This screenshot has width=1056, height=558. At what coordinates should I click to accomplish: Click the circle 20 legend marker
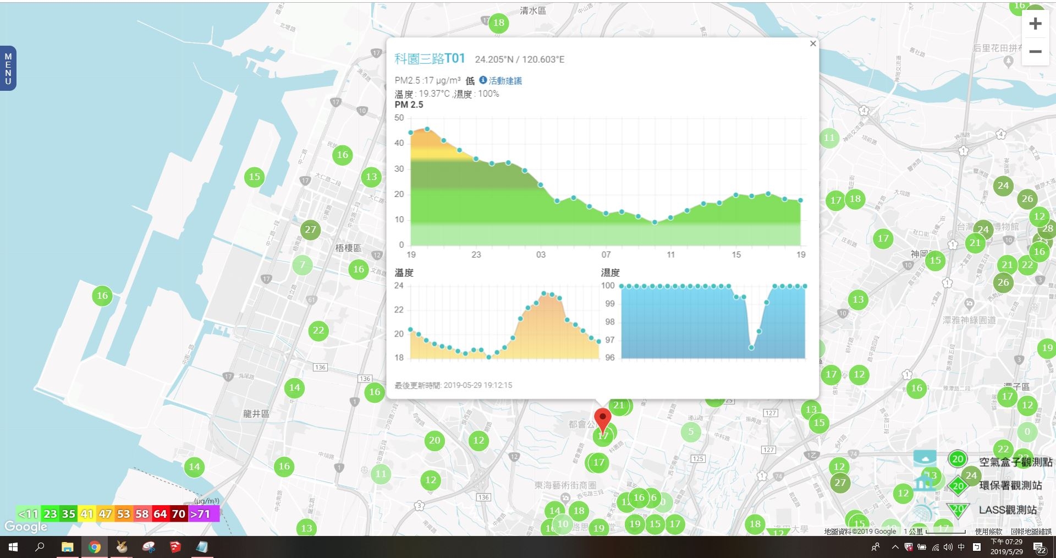(x=958, y=459)
